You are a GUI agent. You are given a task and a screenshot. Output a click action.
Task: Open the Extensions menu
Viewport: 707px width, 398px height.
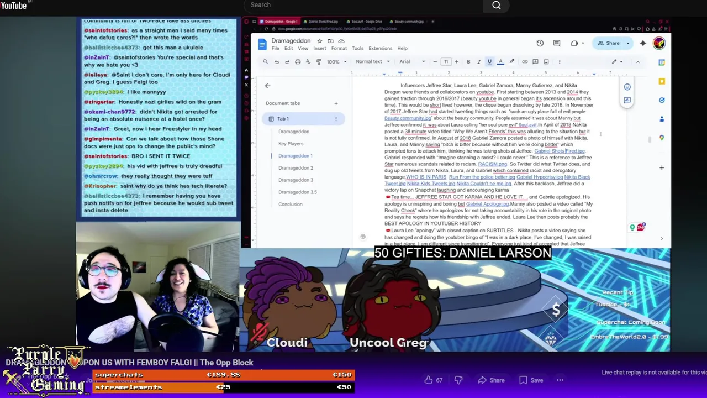pyautogui.click(x=381, y=49)
